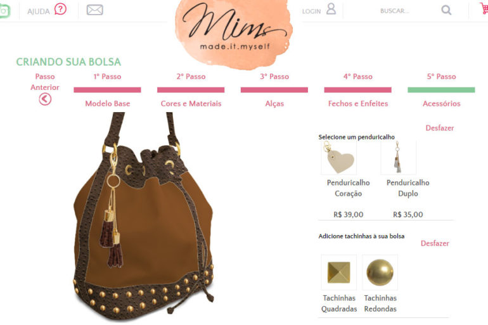Click the user login profile icon
488x325 pixels.
(x=331, y=9)
